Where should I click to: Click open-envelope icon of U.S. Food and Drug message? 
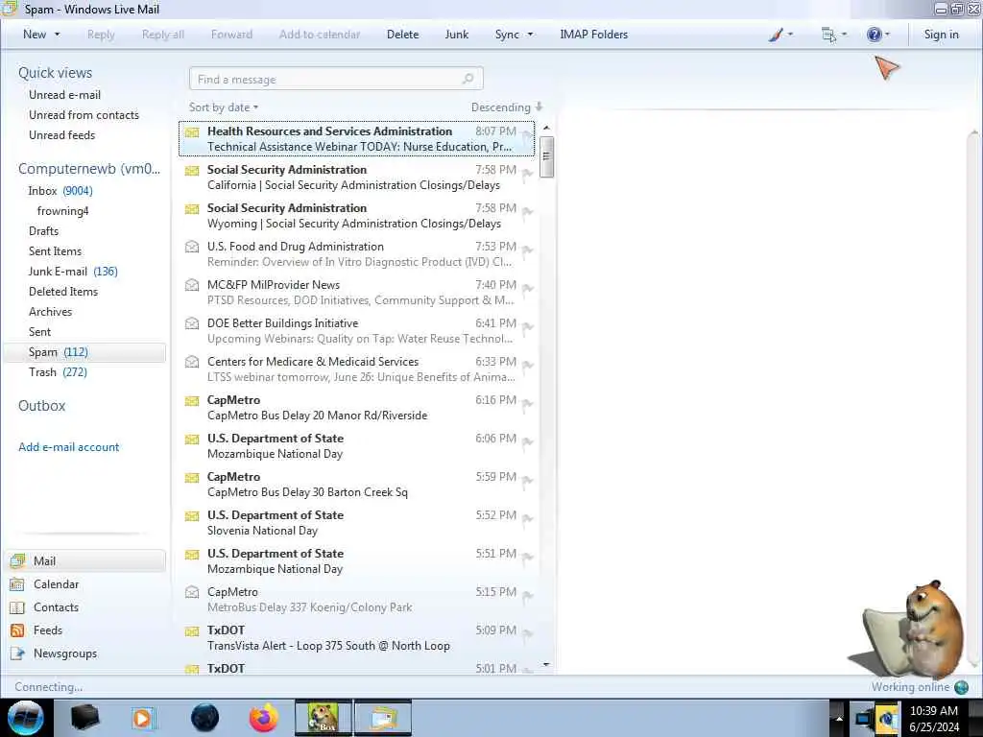[192, 247]
